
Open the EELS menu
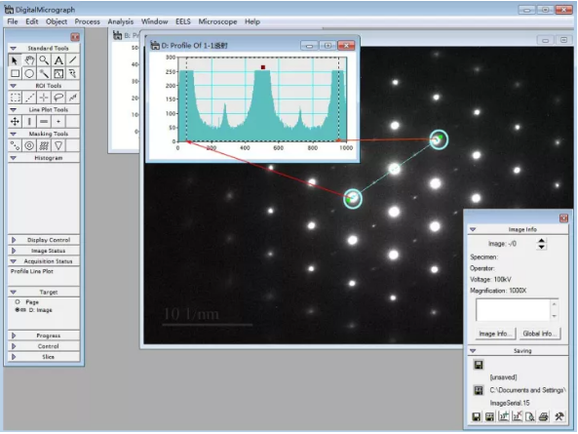click(183, 21)
